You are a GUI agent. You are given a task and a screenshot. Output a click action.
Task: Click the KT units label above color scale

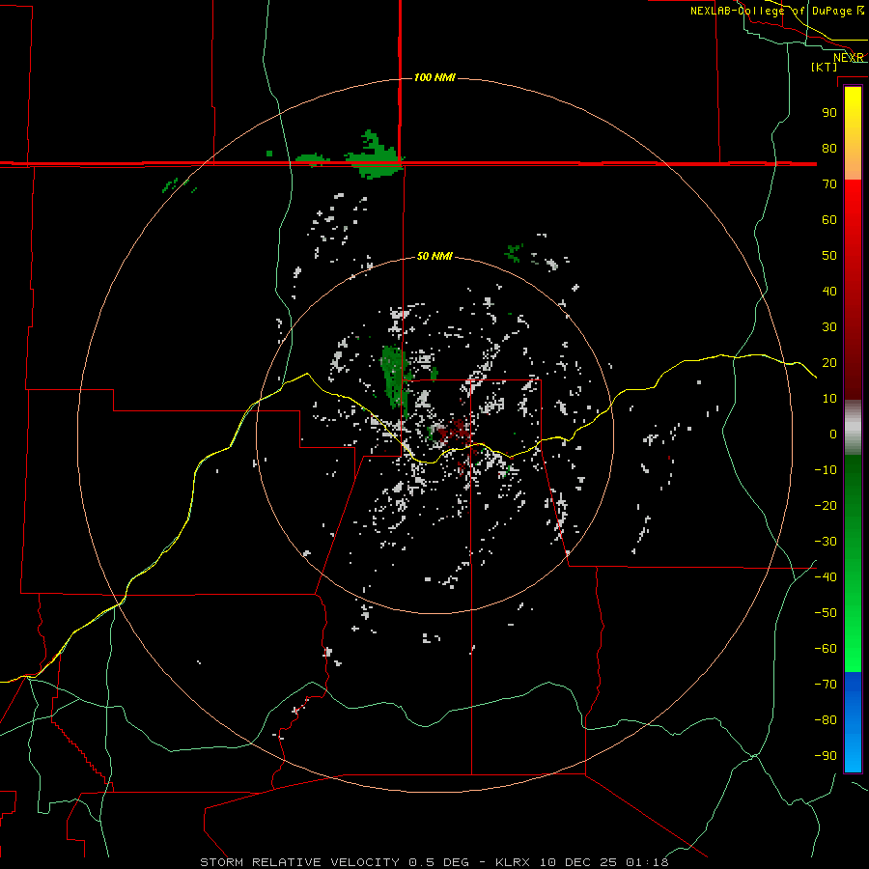pyautogui.click(x=825, y=67)
